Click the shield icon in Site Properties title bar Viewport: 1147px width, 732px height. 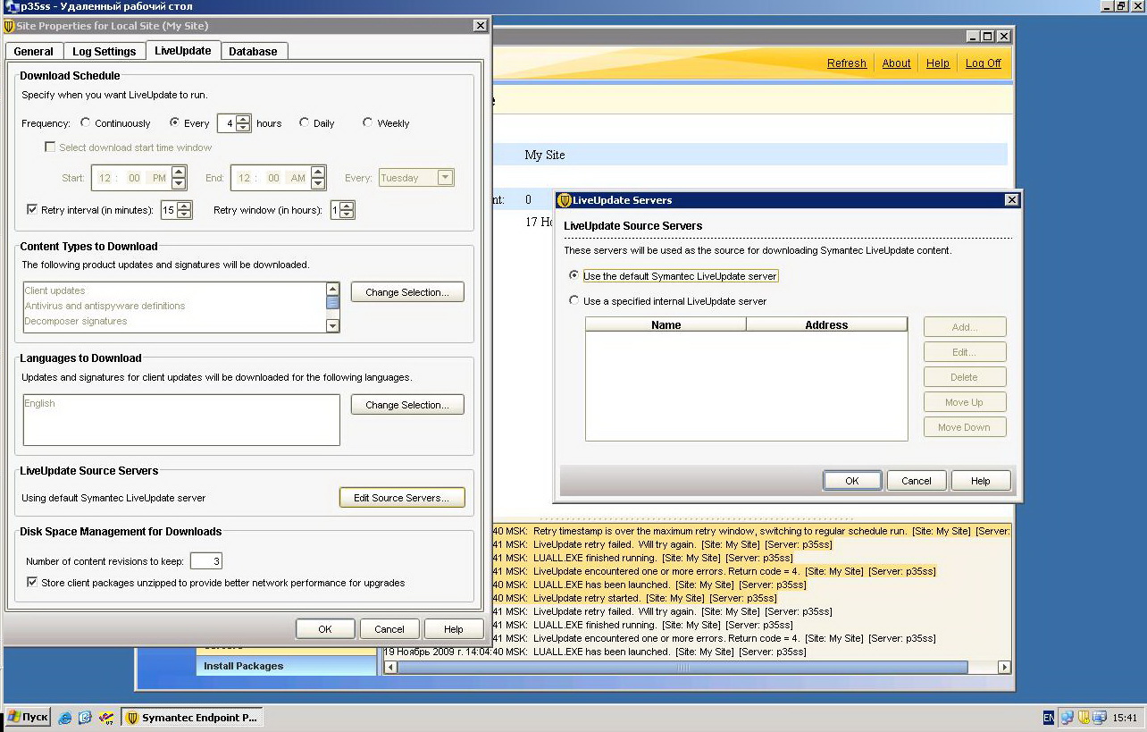tap(9, 26)
